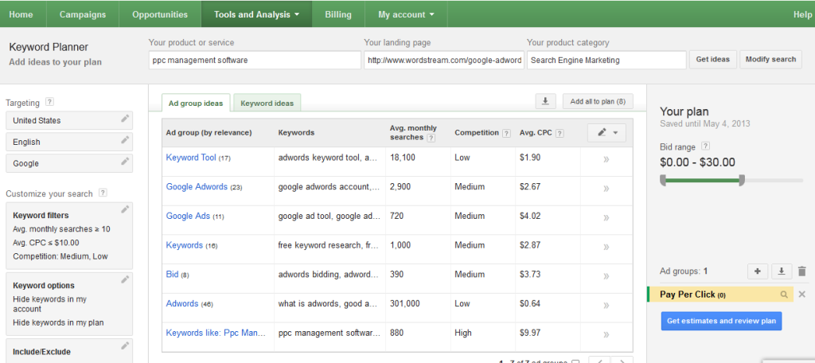Open Keywords ad group link
This screenshot has width=815, height=363.
coord(184,245)
